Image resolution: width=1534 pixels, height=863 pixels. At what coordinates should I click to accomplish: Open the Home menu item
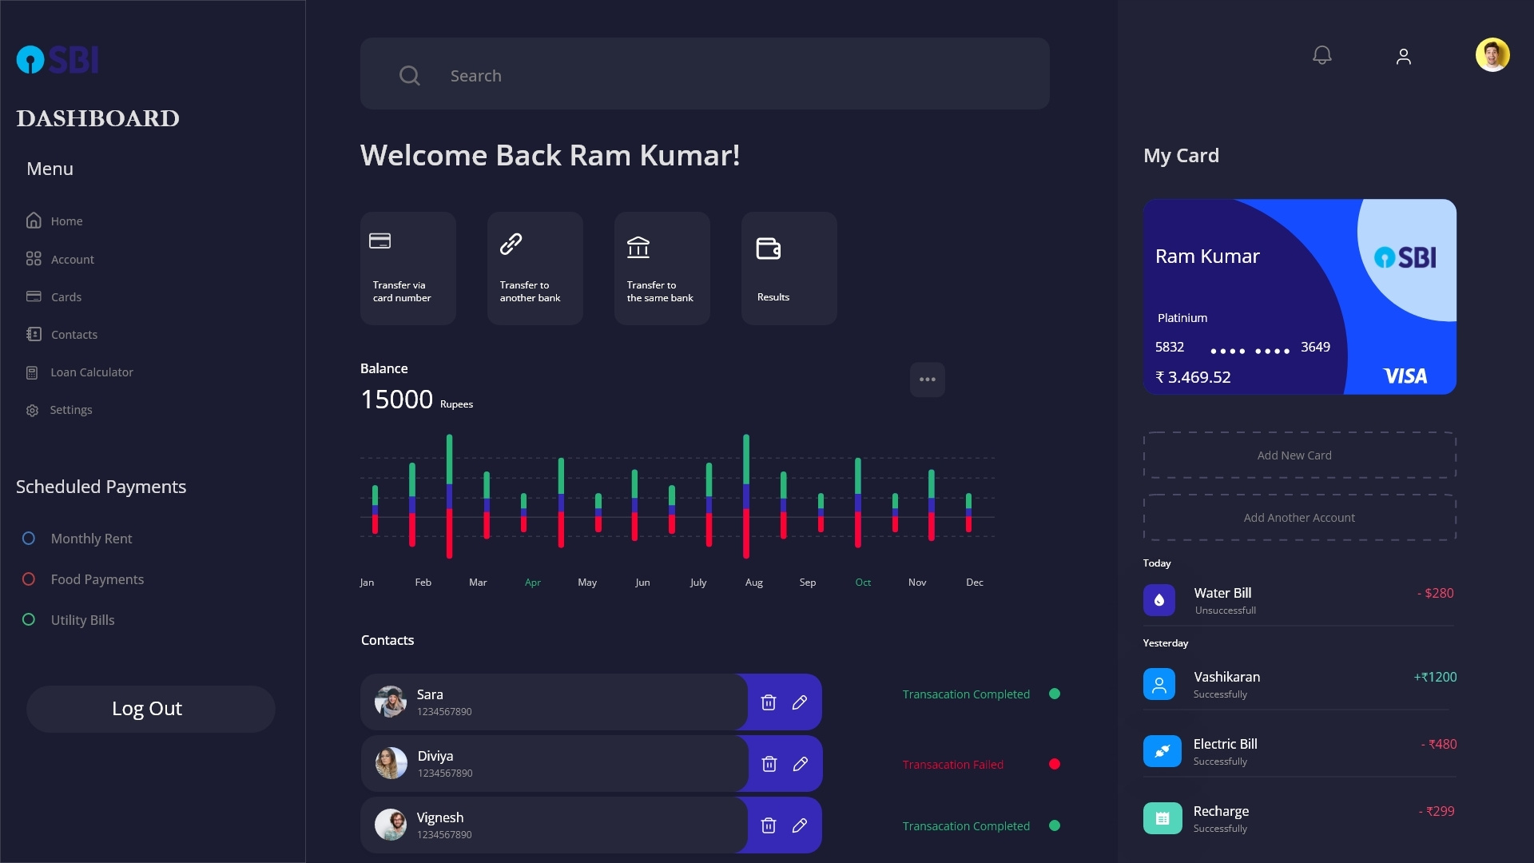pos(66,221)
